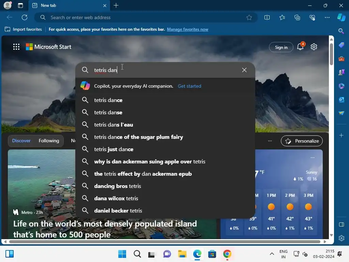The width and height of the screenshot is (349, 262).
Task: Select the New tab browser tab
Action: pyautogui.click(x=69, y=5)
